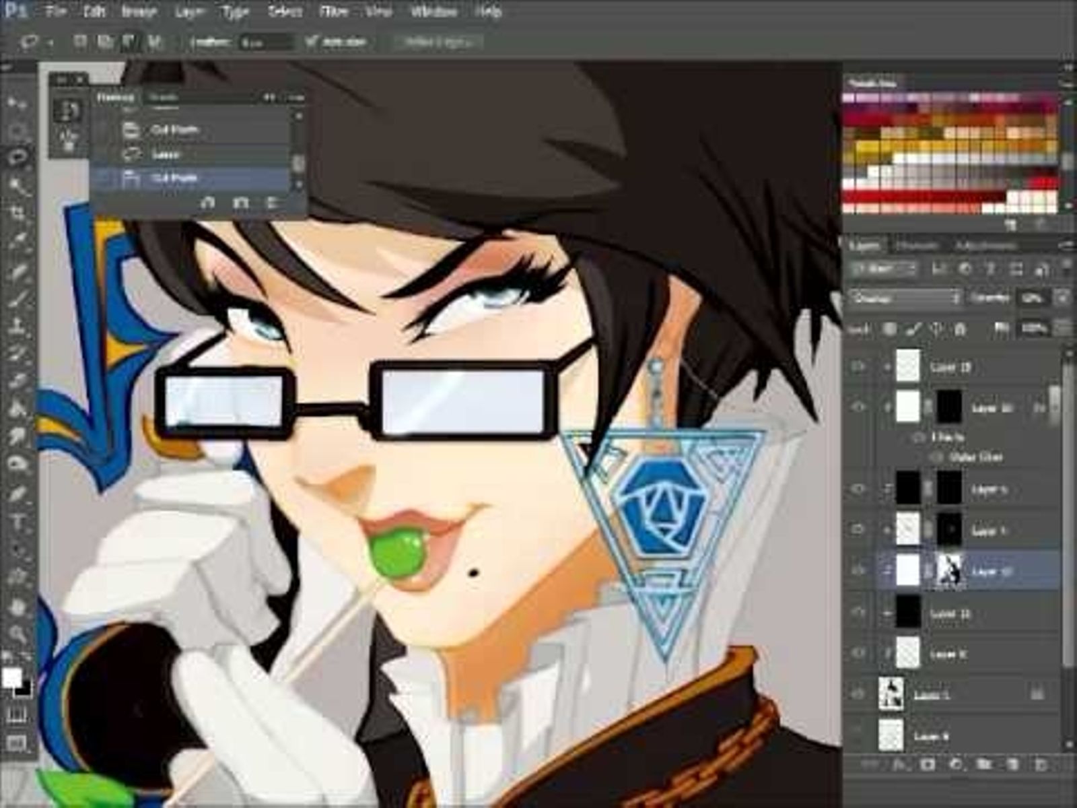Hide the layer with Outer Glow effect
This screenshot has width=1077, height=808.
coord(858,407)
